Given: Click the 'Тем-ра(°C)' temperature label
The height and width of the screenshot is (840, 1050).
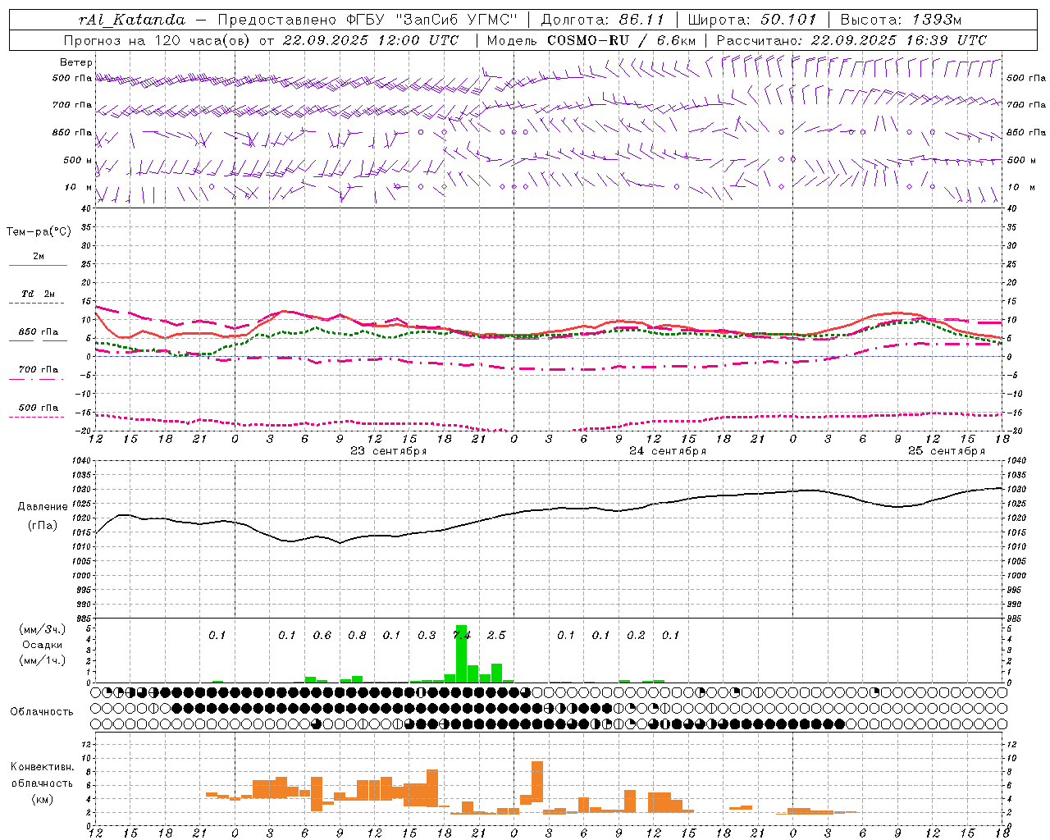Looking at the screenshot, I should point(39,232).
